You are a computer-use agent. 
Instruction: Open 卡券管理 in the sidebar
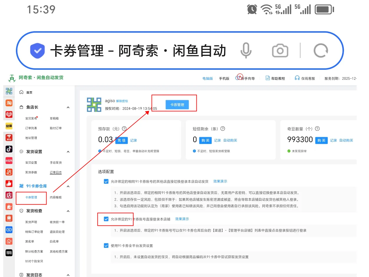tap(31, 197)
